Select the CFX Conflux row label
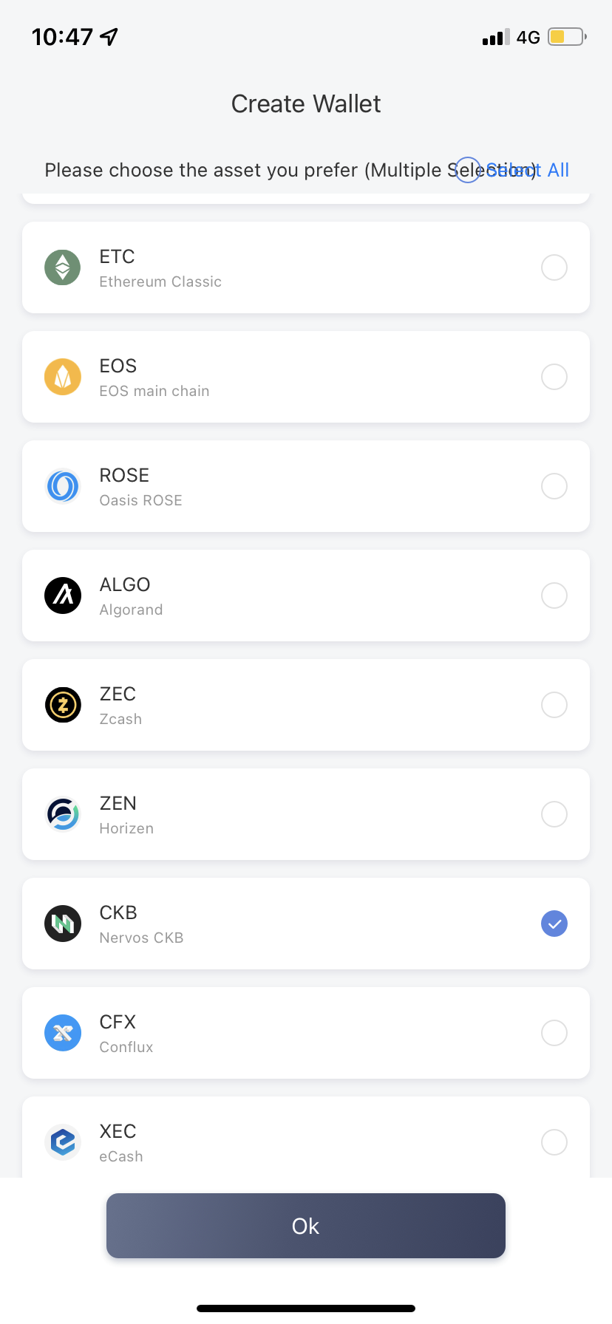This screenshot has width=612, height=1324. (126, 1034)
